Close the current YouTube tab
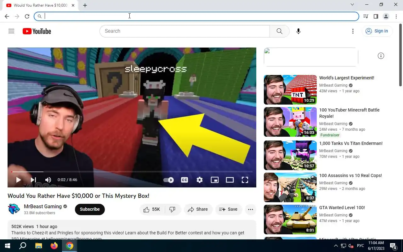The width and height of the screenshot is (403, 252). pyautogui.click(x=73, y=5)
